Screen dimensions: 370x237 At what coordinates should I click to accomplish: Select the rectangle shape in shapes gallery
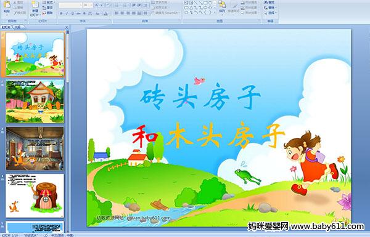205,3
